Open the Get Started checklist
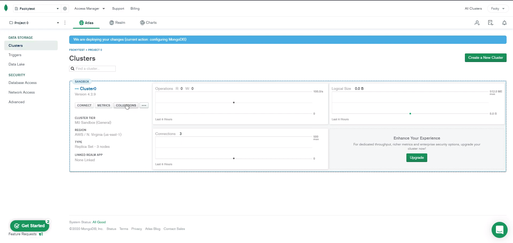This screenshot has height=243, width=513. 30,226
